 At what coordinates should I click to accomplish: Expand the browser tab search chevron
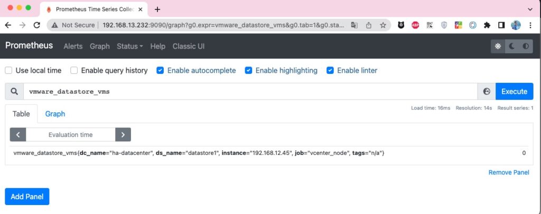click(x=530, y=9)
